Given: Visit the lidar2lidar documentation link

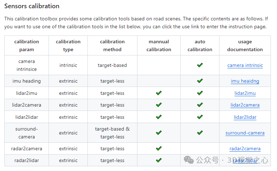Looking at the screenshot, I should click(x=245, y=117).
